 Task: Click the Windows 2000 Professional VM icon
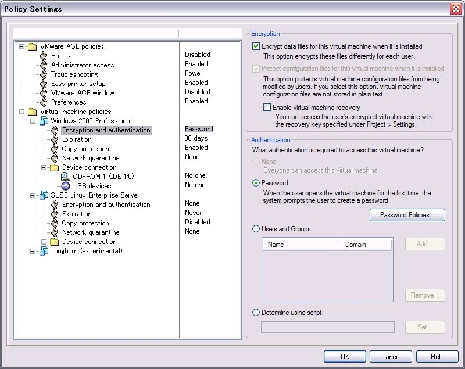pyautogui.click(x=44, y=121)
